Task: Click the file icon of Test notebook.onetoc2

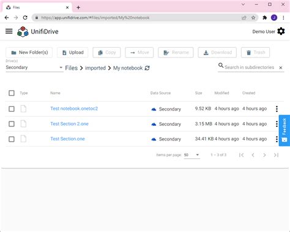Action: 23,109
